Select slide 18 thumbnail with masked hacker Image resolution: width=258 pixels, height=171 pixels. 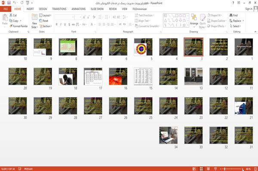pos(68,76)
